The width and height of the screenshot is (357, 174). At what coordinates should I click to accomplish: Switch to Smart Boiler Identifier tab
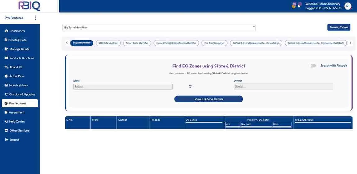pyautogui.click(x=137, y=43)
